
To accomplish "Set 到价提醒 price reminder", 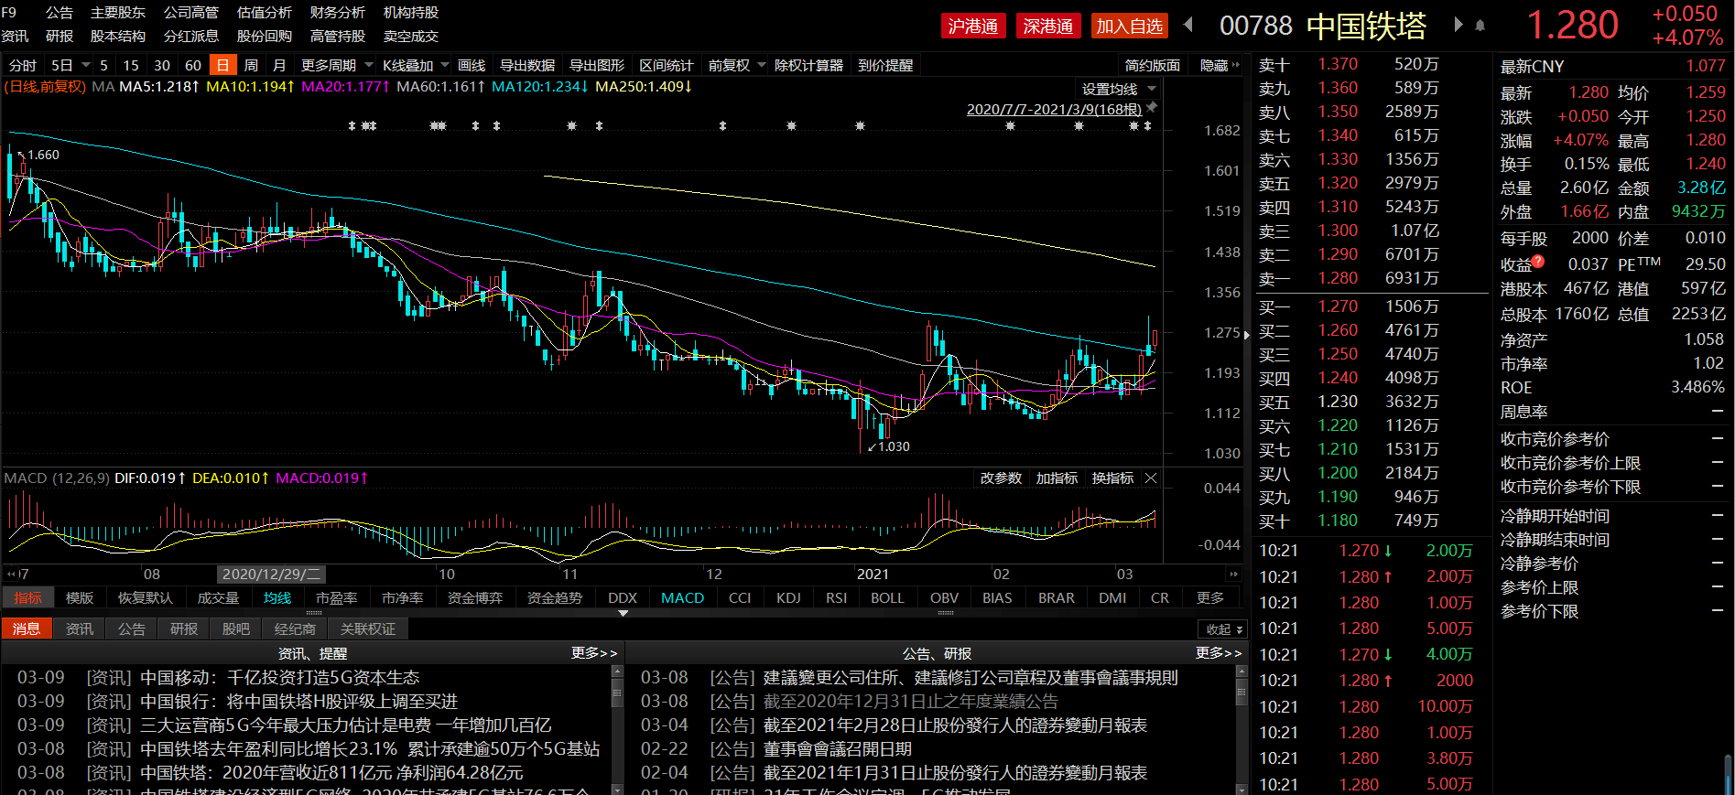I will tap(885, 65).
